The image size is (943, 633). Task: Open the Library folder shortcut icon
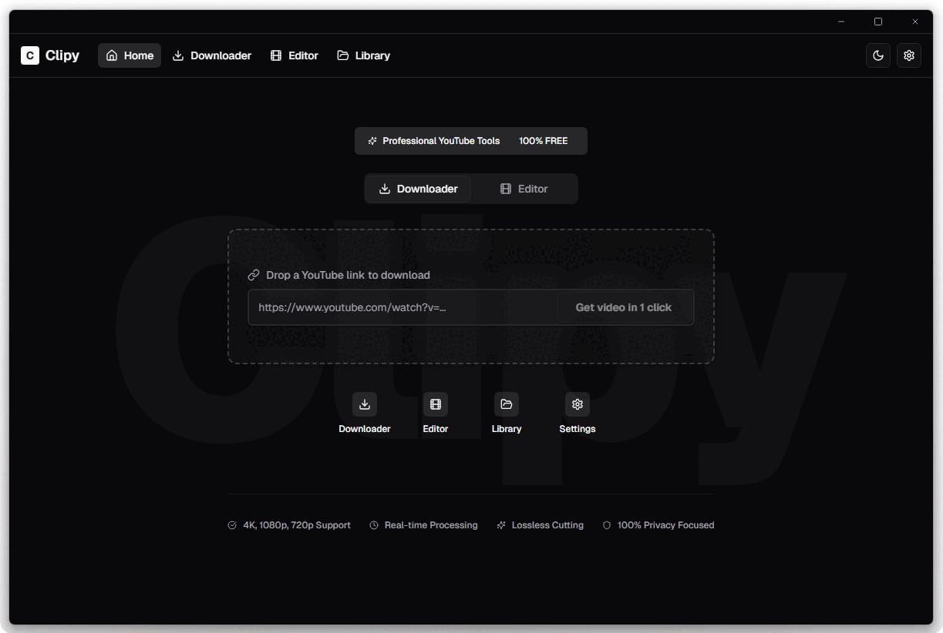tap(507, 404)
